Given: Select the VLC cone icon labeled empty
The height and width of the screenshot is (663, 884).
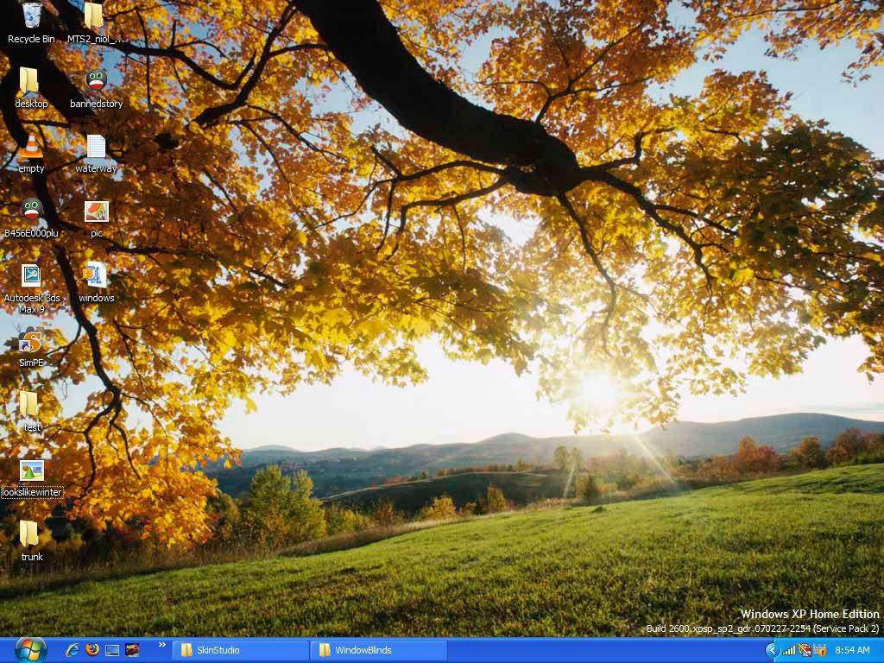Looking at the screenshot, I should click(x=31, y=148).
